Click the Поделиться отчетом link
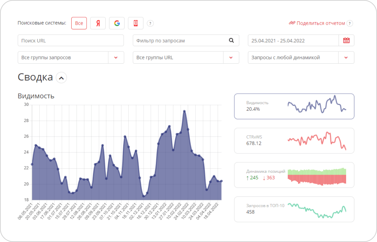This screenshot has width=377, height=242. 321,23
